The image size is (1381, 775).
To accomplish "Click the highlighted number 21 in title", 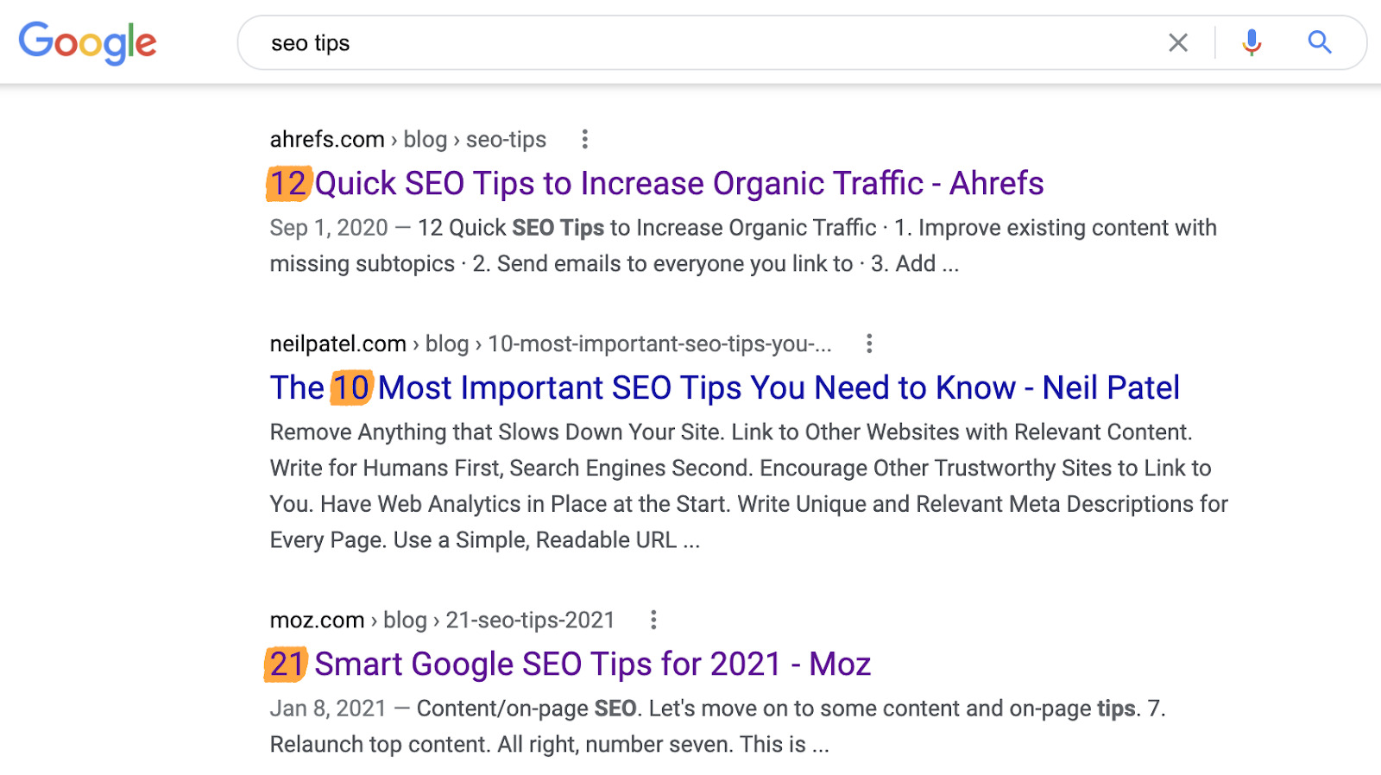I will coord(287,665).
